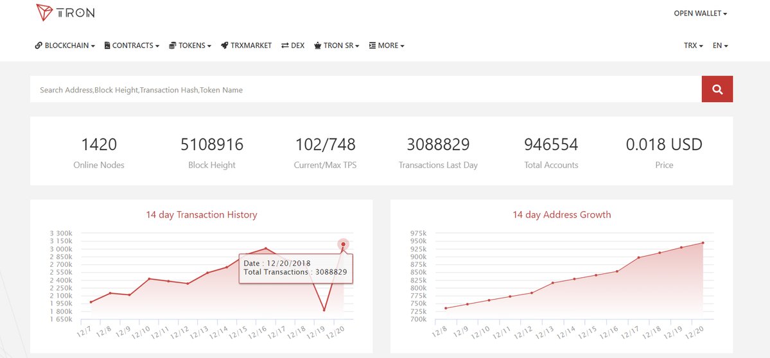Click the TRXMarket rocket icon
The image size is (770, 358).
pyautogui.click(x=224, y=46)
